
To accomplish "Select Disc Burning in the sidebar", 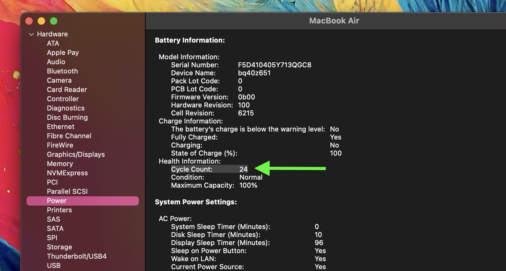I will (x=67, y=117).
